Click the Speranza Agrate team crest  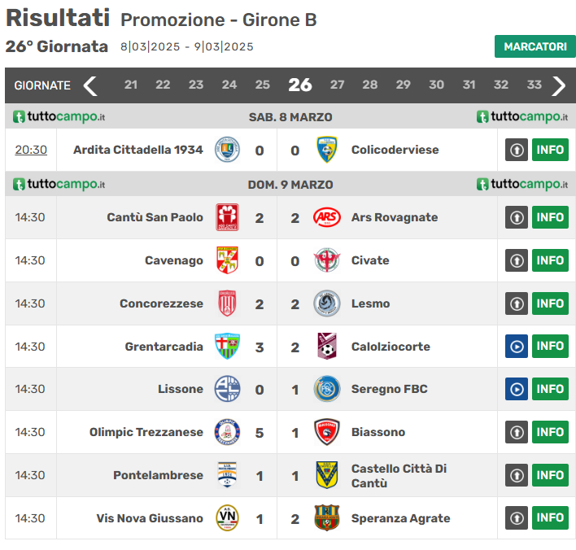[x=327, y=518]
